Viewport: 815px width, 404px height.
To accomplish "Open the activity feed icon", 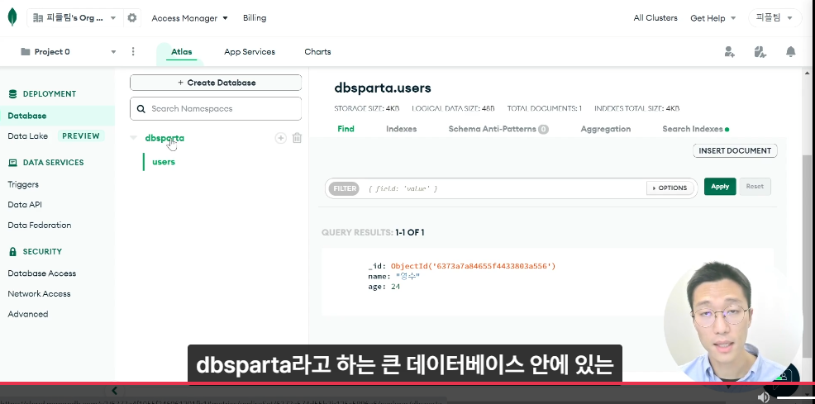I will point(760,51).
